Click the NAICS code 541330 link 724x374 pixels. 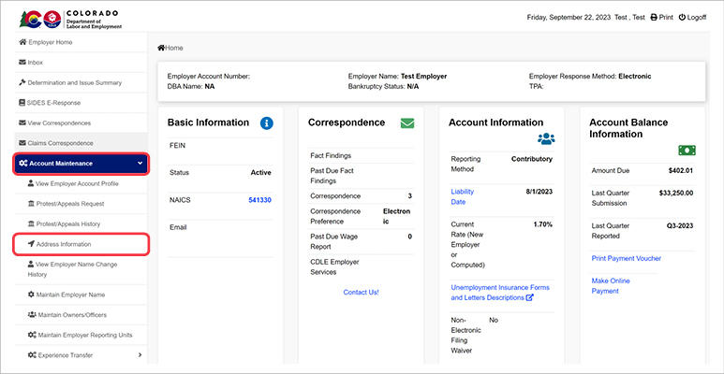(x=259, y=200)
